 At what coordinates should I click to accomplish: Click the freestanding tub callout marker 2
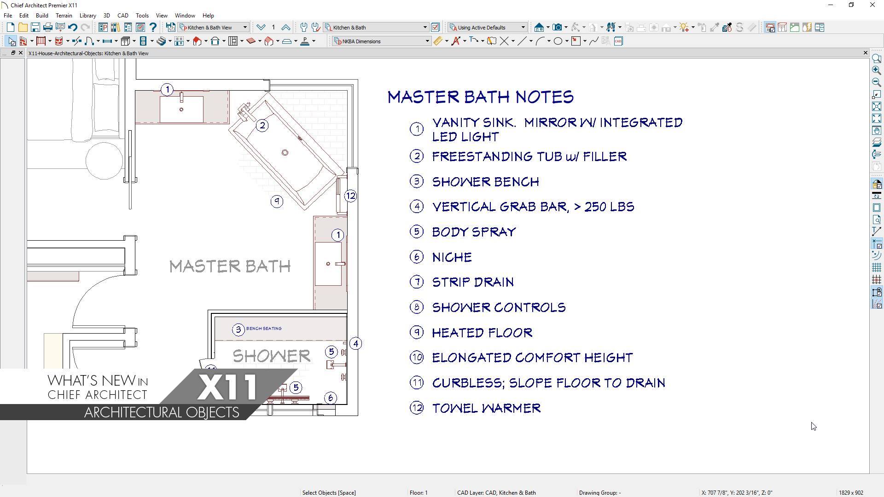(262, 126)
